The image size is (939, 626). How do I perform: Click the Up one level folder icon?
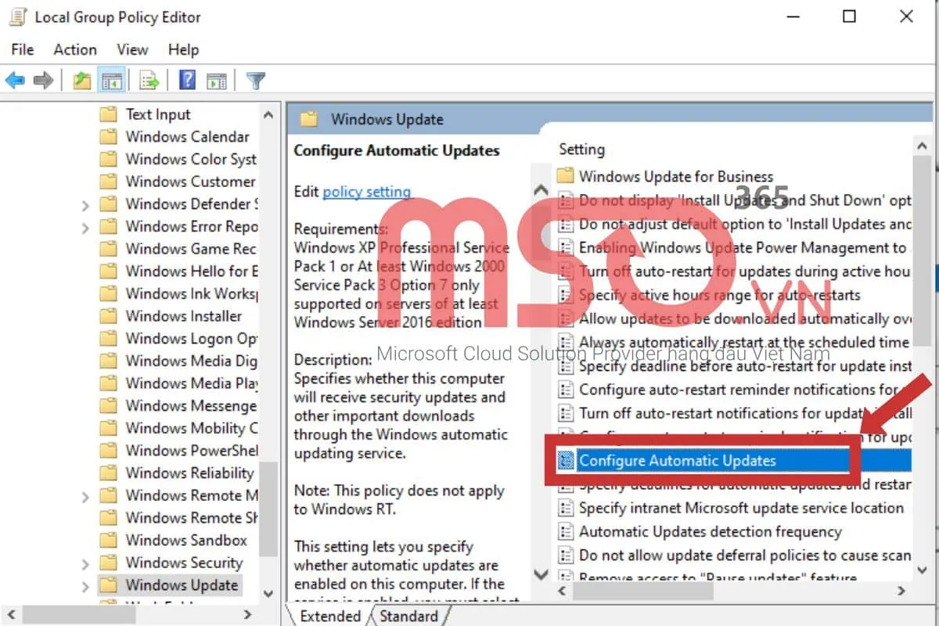[81, 80]
